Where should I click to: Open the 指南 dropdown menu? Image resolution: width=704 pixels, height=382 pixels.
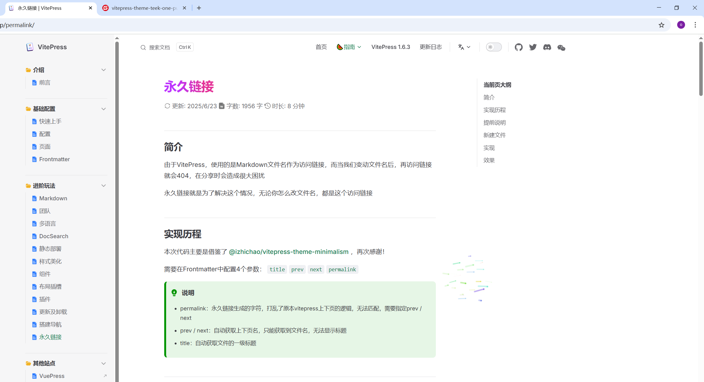pyautogui.click(x=349, y=47)
